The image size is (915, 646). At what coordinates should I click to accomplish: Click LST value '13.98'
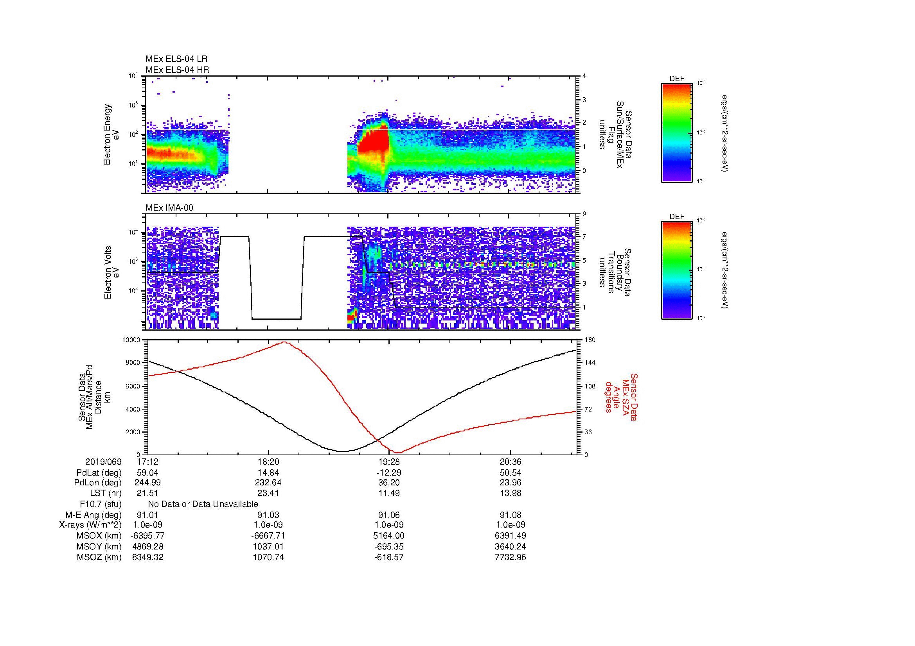tap(511, 493)
